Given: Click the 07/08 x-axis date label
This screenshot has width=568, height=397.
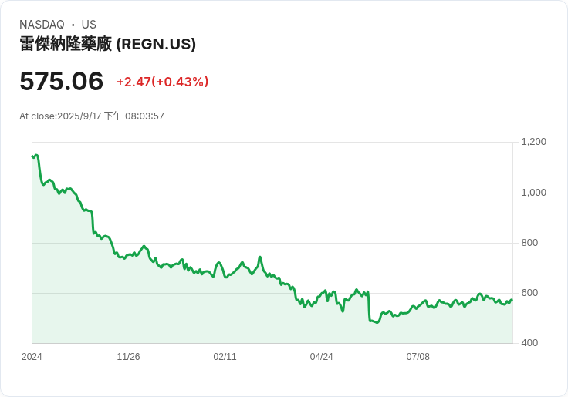Looking at the screenshot, I should (418, 357).
